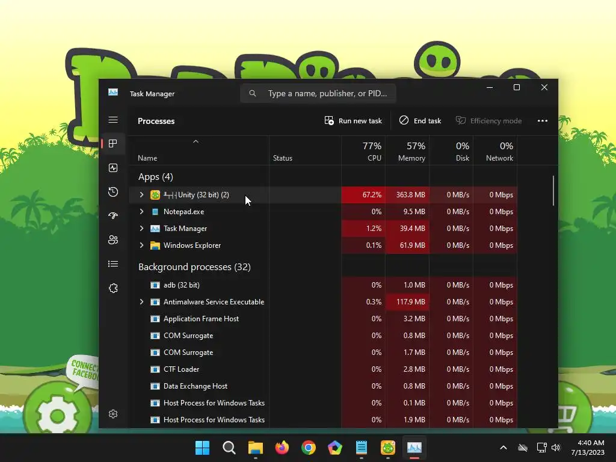Sort processes by Disk column
The image size is (616, 462).
click(x=452, y=151)
